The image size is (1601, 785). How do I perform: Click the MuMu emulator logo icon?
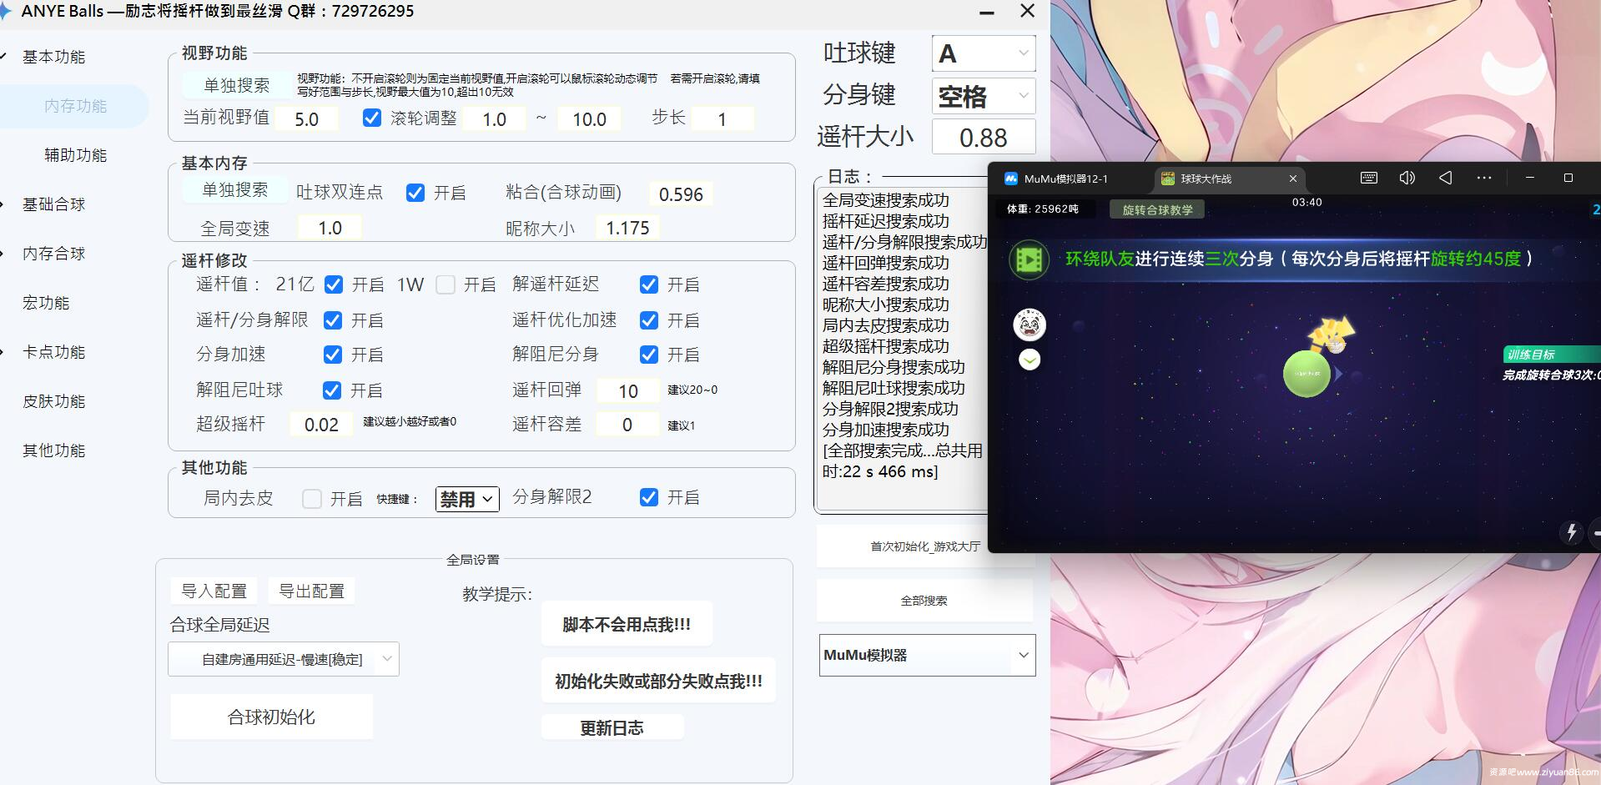[x=1010, y=178]
